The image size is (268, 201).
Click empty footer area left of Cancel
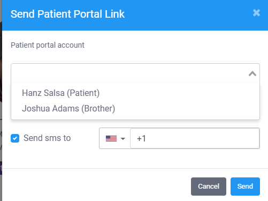click(96, 187)
